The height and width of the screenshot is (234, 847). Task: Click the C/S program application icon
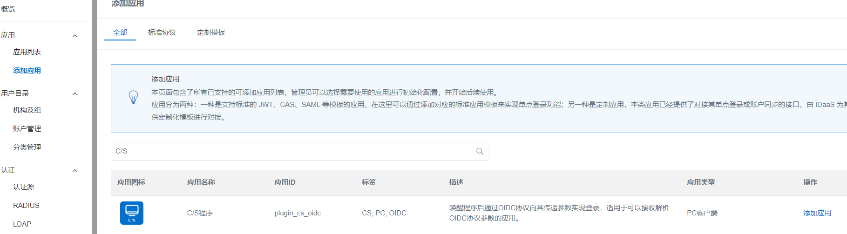132,213
